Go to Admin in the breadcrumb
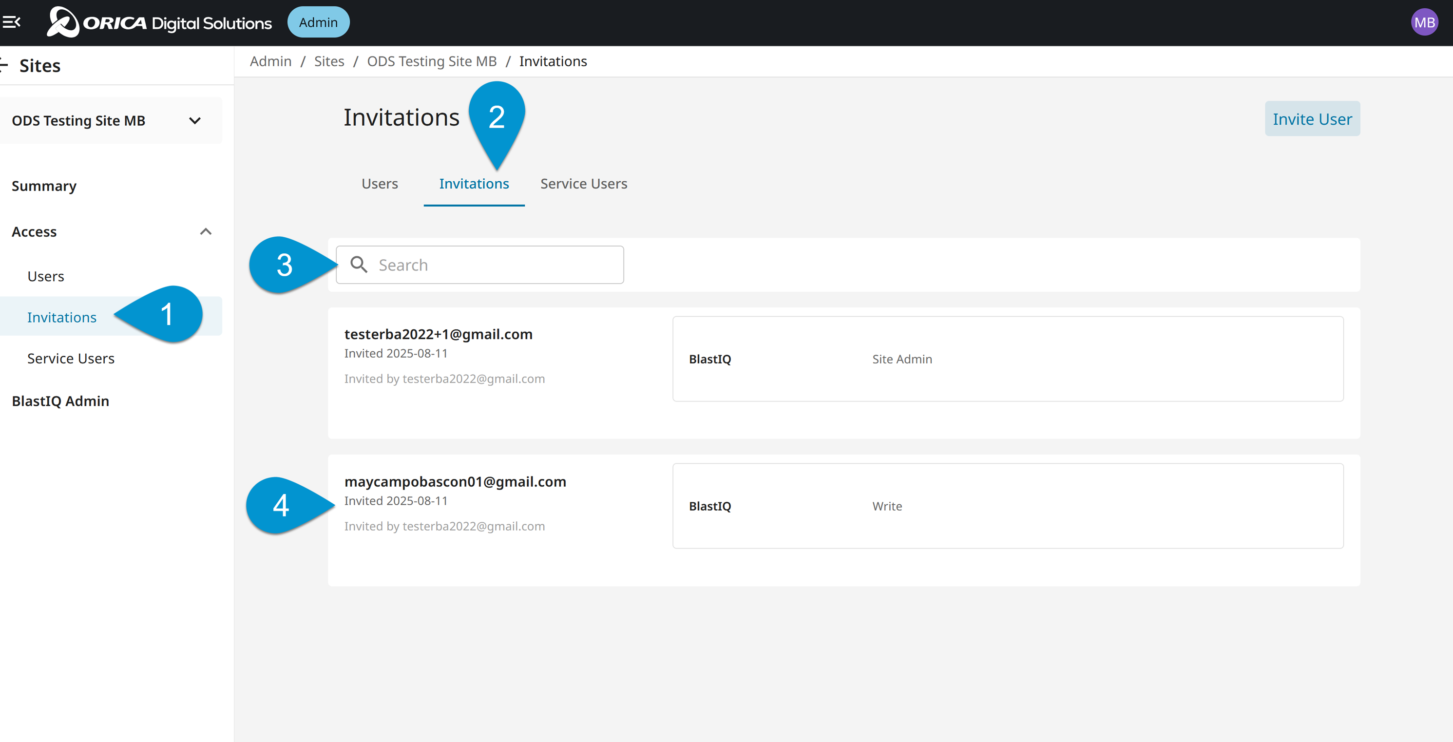 (x=271, y=61)
